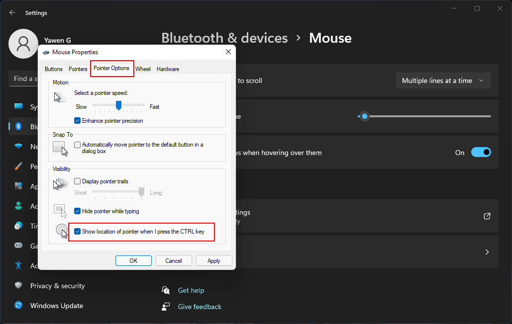Uncheck Enhance pointer precision

[x=78, y=121]
